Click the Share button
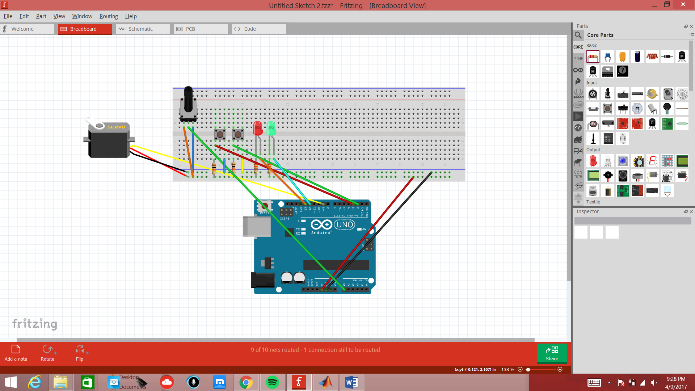 click(552, 353)
